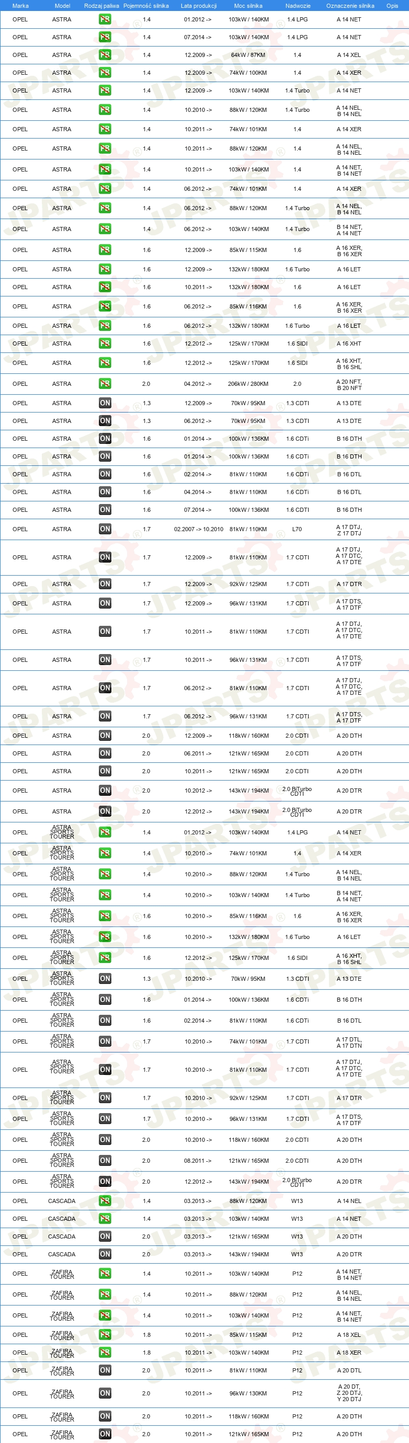Click the Nadwozie column header
409x1443 pixels.
tap(298, 6)
